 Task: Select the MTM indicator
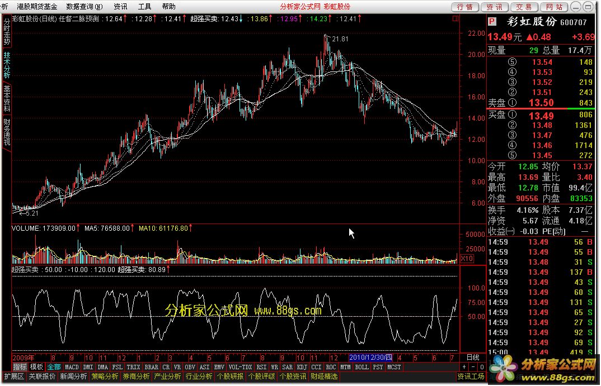coord(345,367)
